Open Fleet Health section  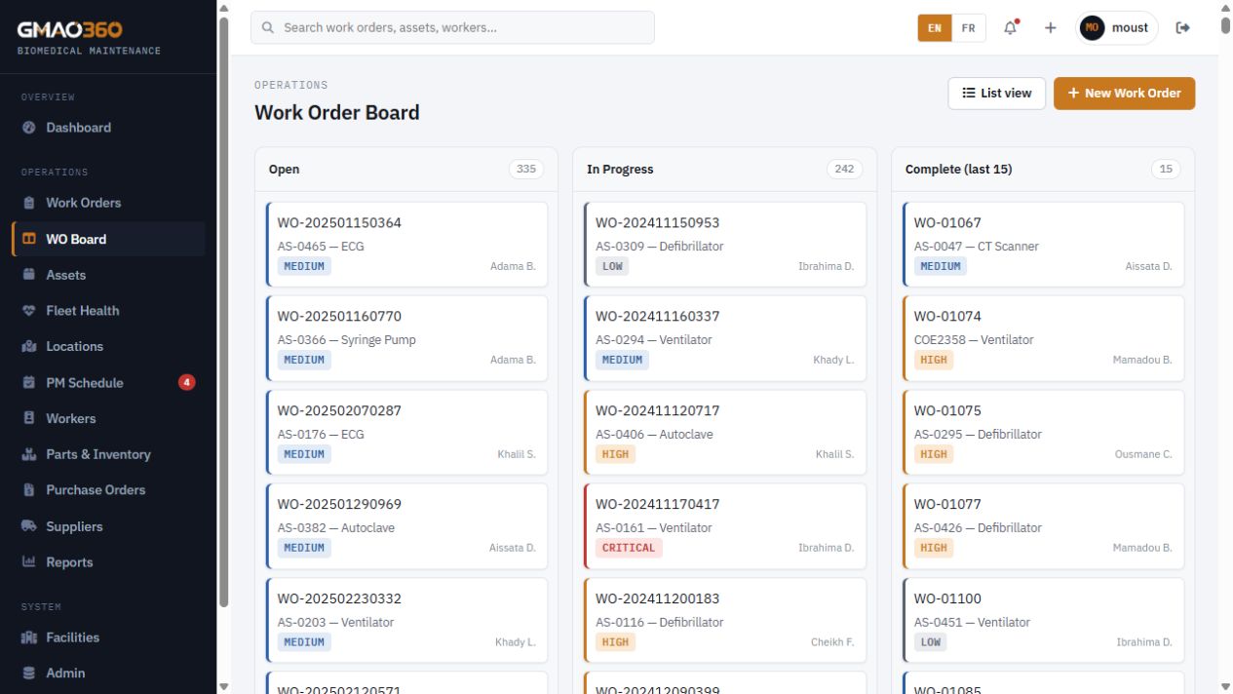click(108, 311)
